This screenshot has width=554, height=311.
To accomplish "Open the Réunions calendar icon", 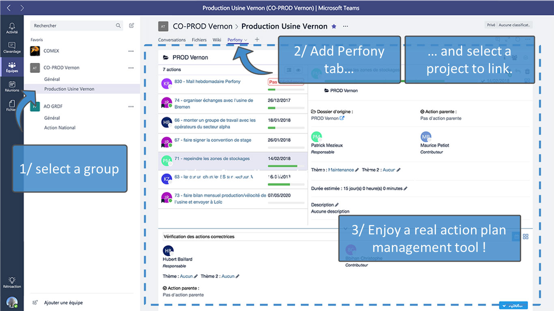I will click(x=12, y=84).
